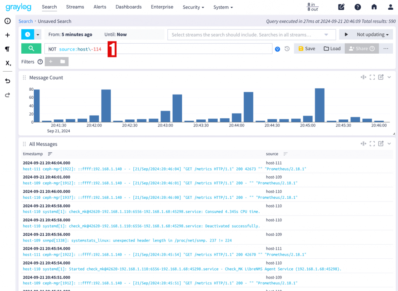The image size is (398, 291).
Task: Go to the home start page icon
Action: (x=374, y=7)
